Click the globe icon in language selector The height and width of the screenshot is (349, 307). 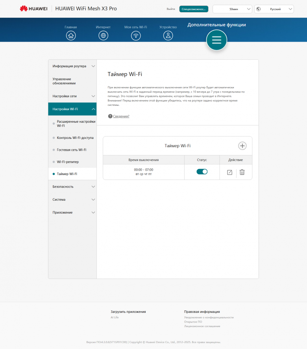[259, 9]
